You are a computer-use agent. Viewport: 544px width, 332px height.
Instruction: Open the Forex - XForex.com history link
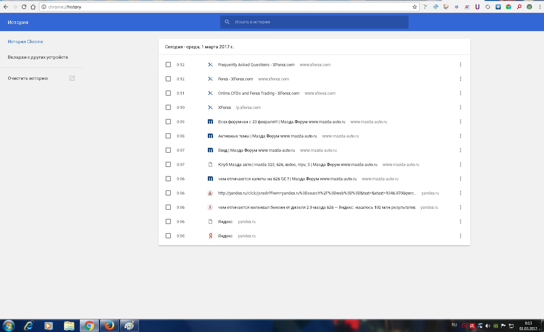[235, 79]
